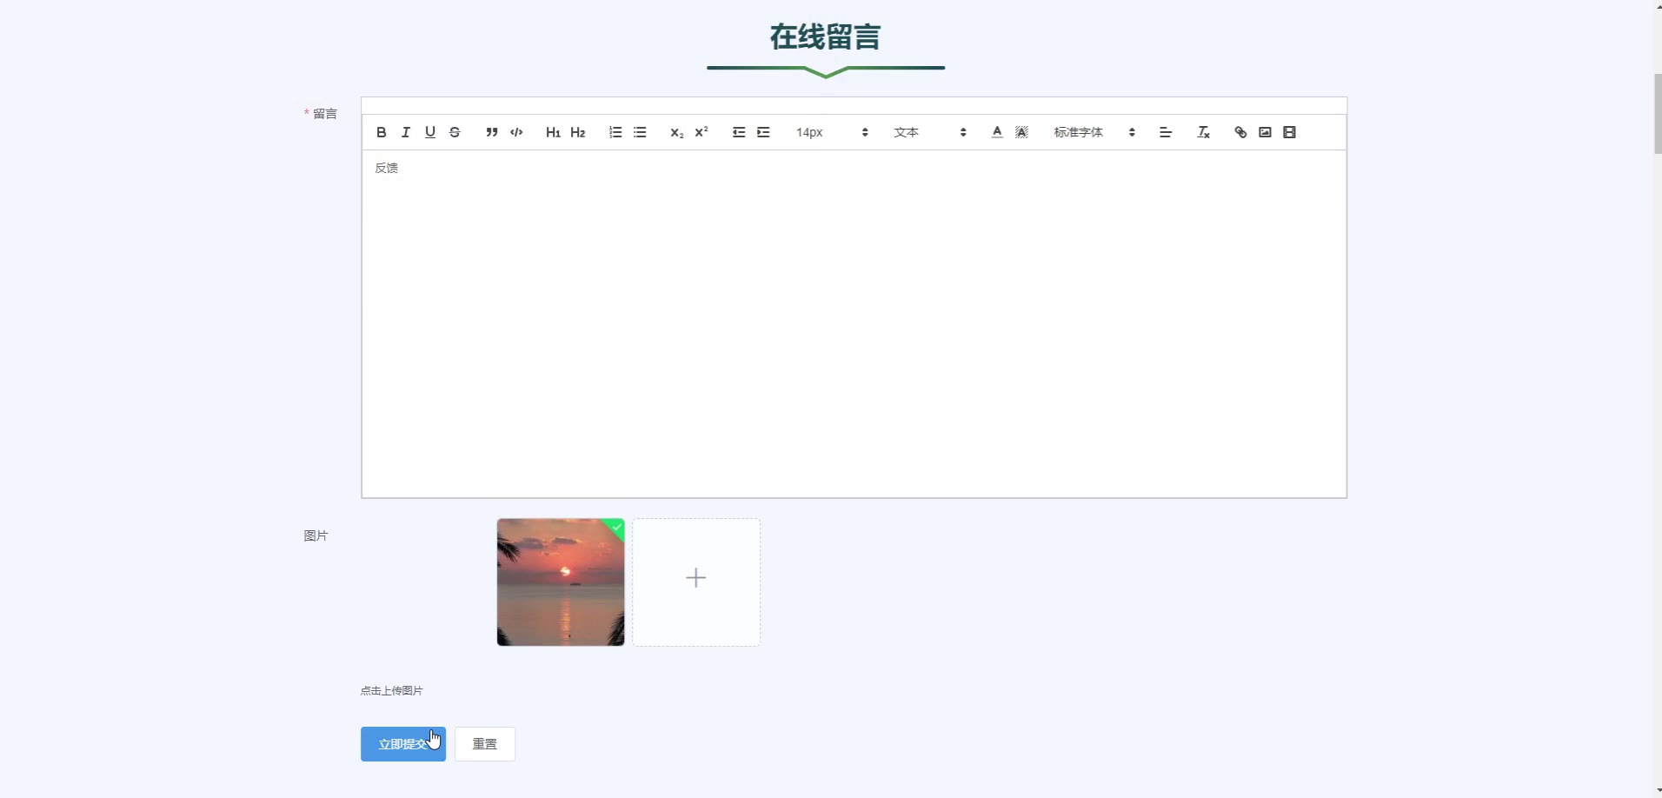1662x798 pixels.
Task: Reset the form with 重置
Action: pos(485,744)
